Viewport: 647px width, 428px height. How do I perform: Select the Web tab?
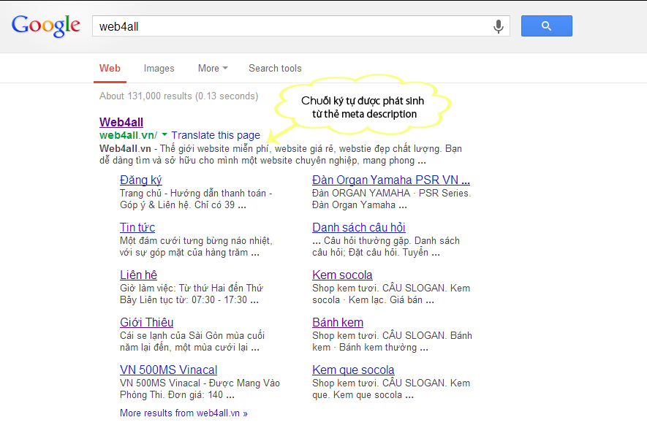point(110,69)
